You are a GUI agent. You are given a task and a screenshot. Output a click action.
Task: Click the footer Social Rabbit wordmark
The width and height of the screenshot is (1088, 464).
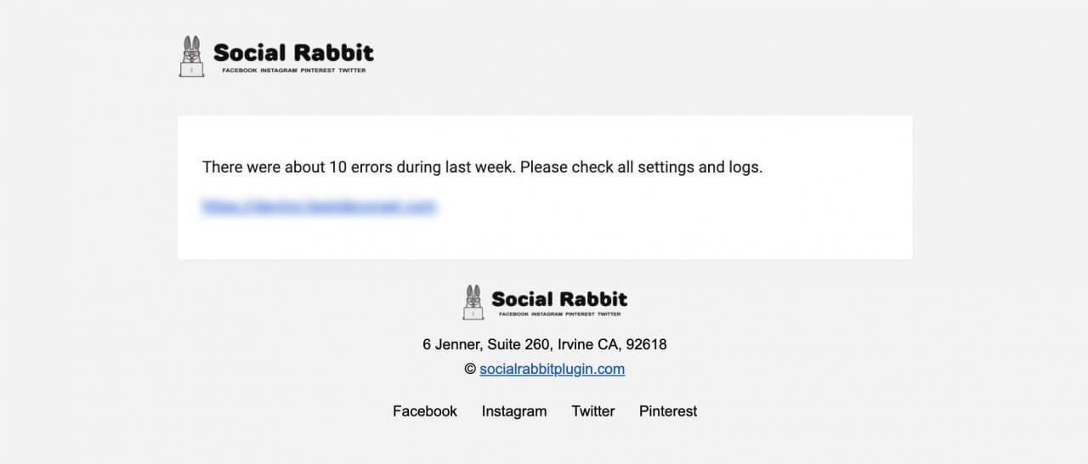pos(559,298)
